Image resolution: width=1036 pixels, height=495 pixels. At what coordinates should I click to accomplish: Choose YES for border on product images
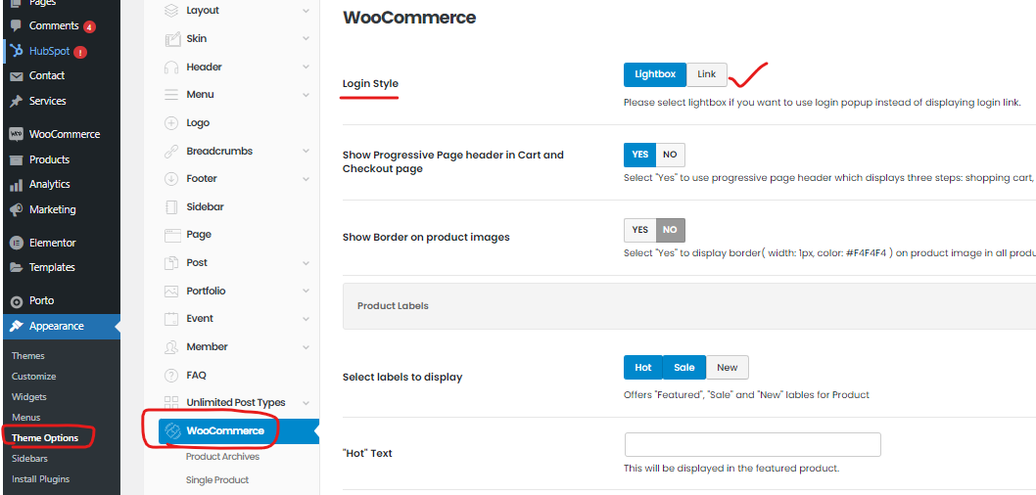[639, 230]
